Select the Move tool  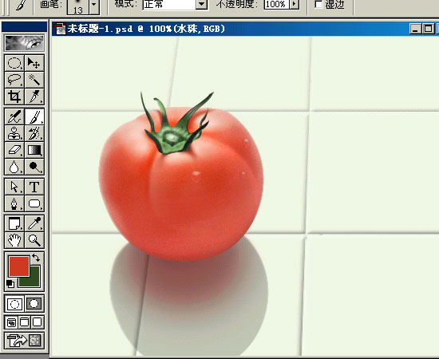[34, 63]
